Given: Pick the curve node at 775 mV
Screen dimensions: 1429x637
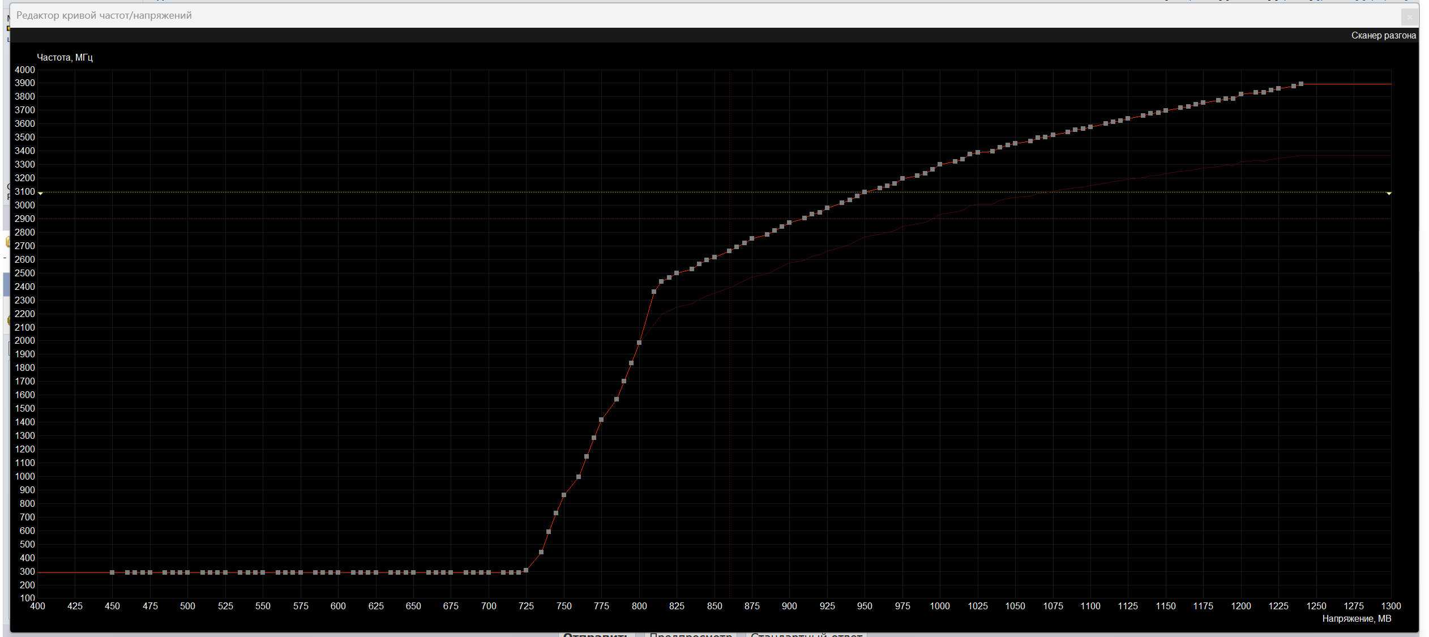Looking at the screenshot, I should pyautogui.click(x=601, y=420).
